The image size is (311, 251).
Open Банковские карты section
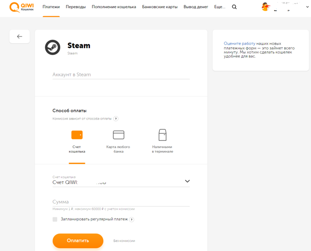tap(160, 7)
